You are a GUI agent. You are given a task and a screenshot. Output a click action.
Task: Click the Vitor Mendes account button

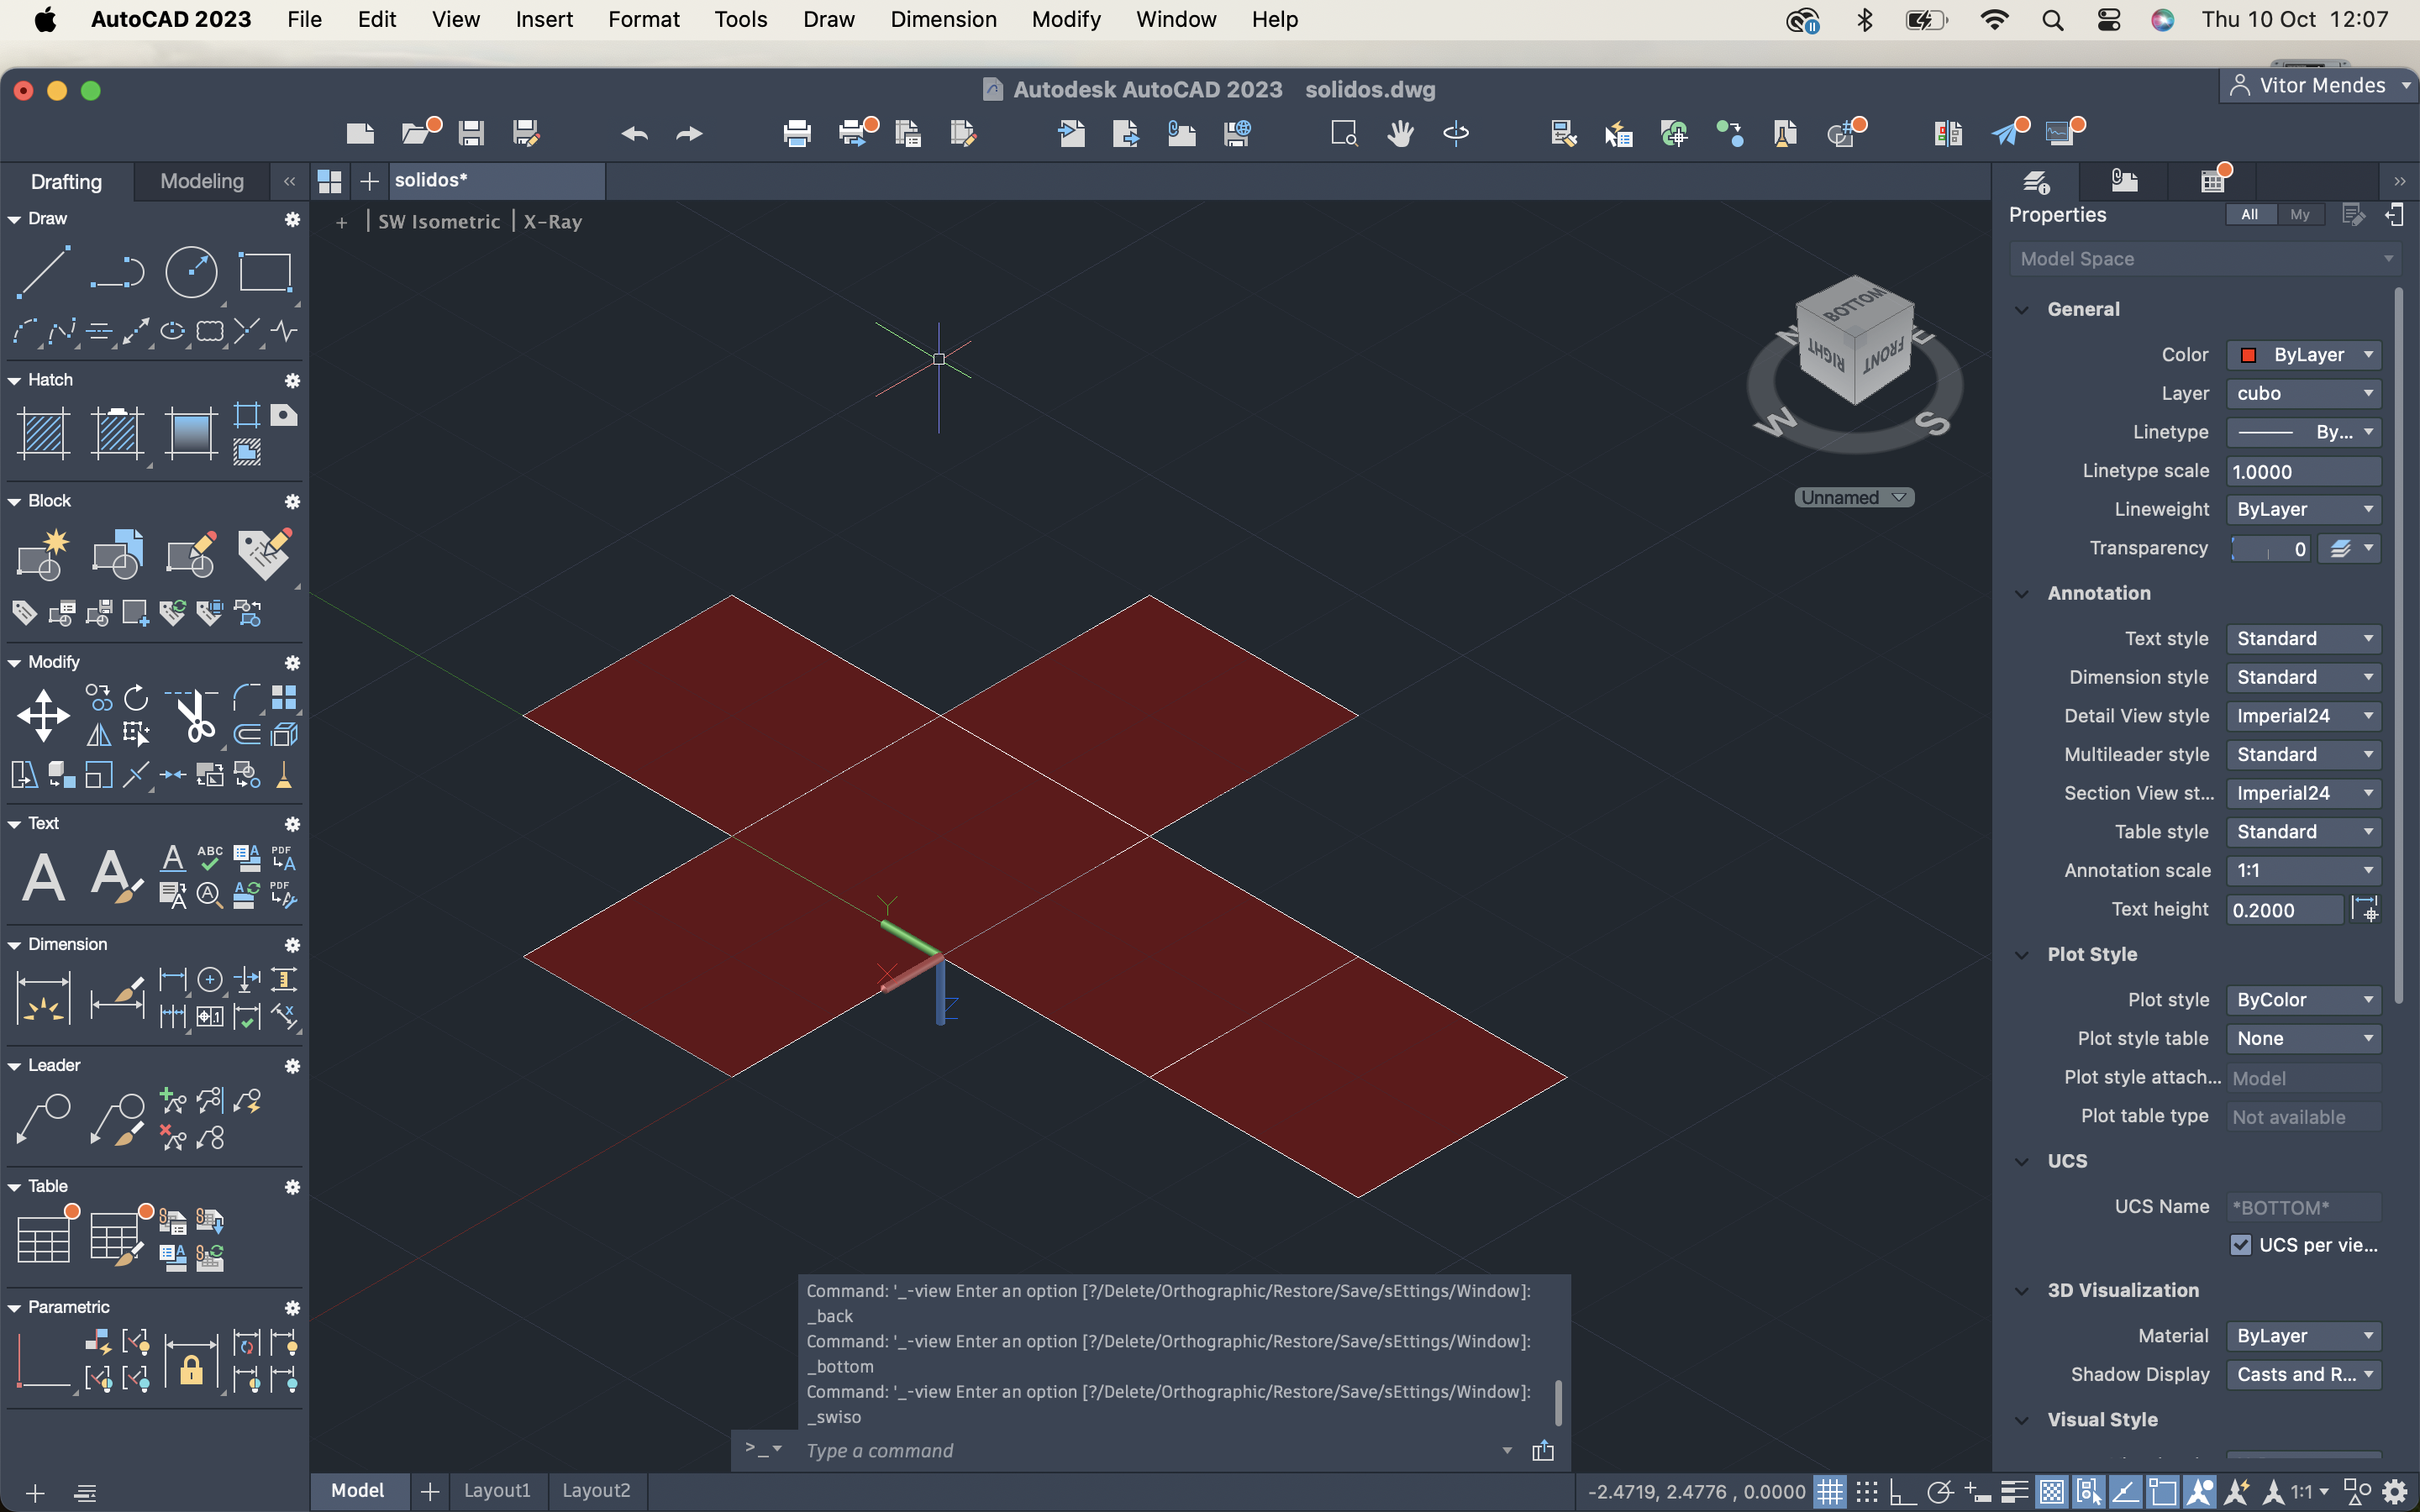(x=2319, y=86)
